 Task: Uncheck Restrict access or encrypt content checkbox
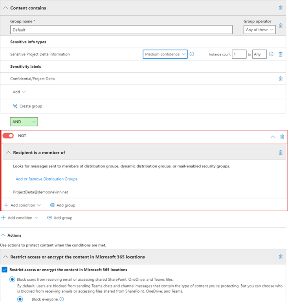pyautogui.click(x=4, y=270)
